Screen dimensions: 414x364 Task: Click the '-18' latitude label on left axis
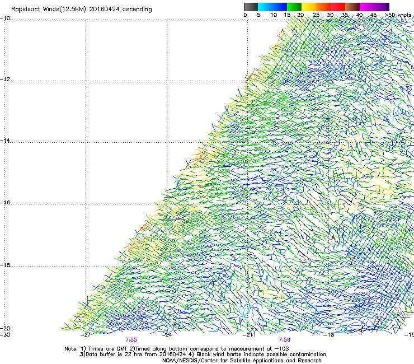[x=5, y=265]
